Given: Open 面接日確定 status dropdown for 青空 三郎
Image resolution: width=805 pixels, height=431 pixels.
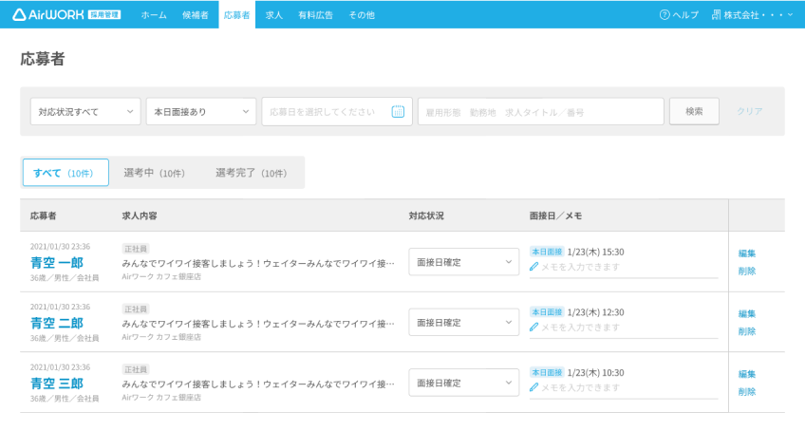Looking at the screenshot, I should (x=463, y=383).
